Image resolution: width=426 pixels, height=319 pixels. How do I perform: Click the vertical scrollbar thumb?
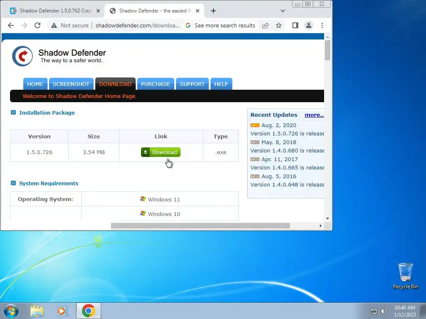(x=327, y=50)
